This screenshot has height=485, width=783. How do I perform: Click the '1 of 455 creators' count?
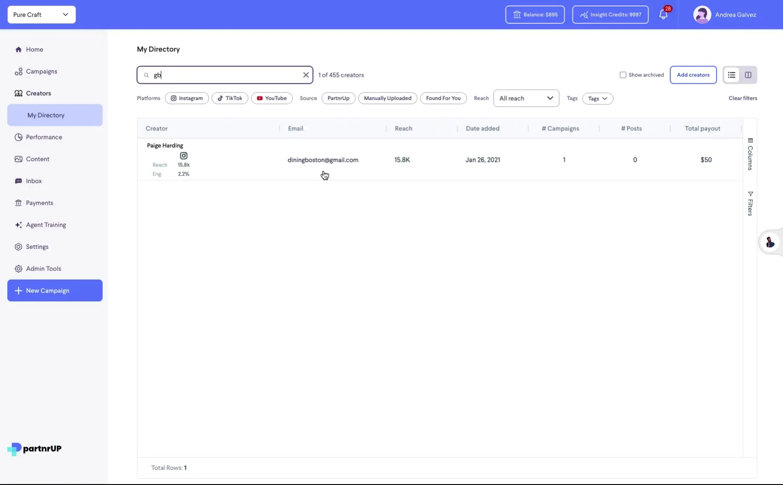(341, 75)
